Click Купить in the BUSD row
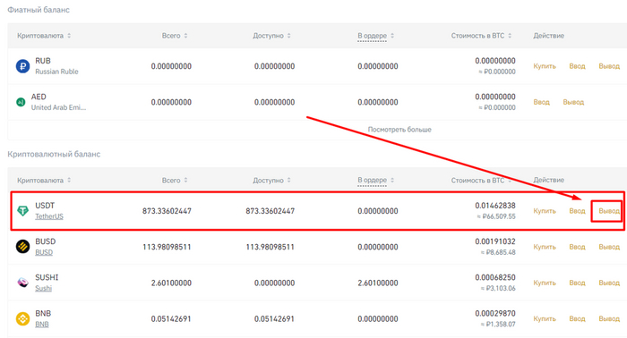 [x=545, y=247]
